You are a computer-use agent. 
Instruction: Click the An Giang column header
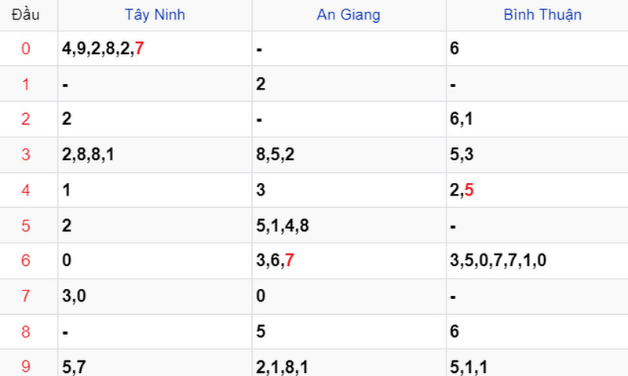point(349,14)
